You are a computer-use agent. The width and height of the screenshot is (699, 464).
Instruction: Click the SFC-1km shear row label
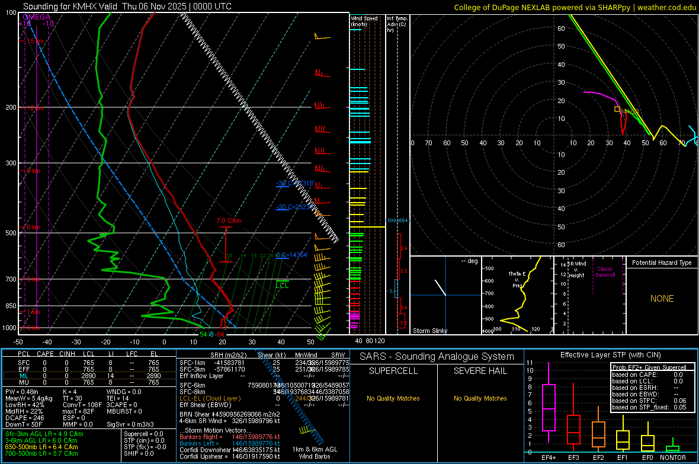(x=193, y=363)
